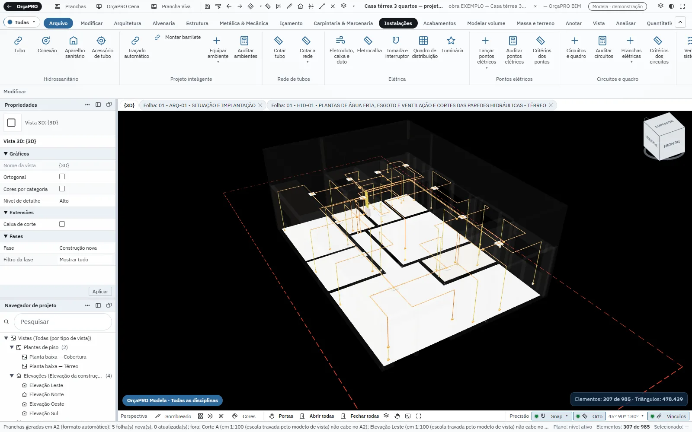The height and width of the screenshot is (432, 692).
Task: Select the Luminária tool
Action: tap(452, 45)
